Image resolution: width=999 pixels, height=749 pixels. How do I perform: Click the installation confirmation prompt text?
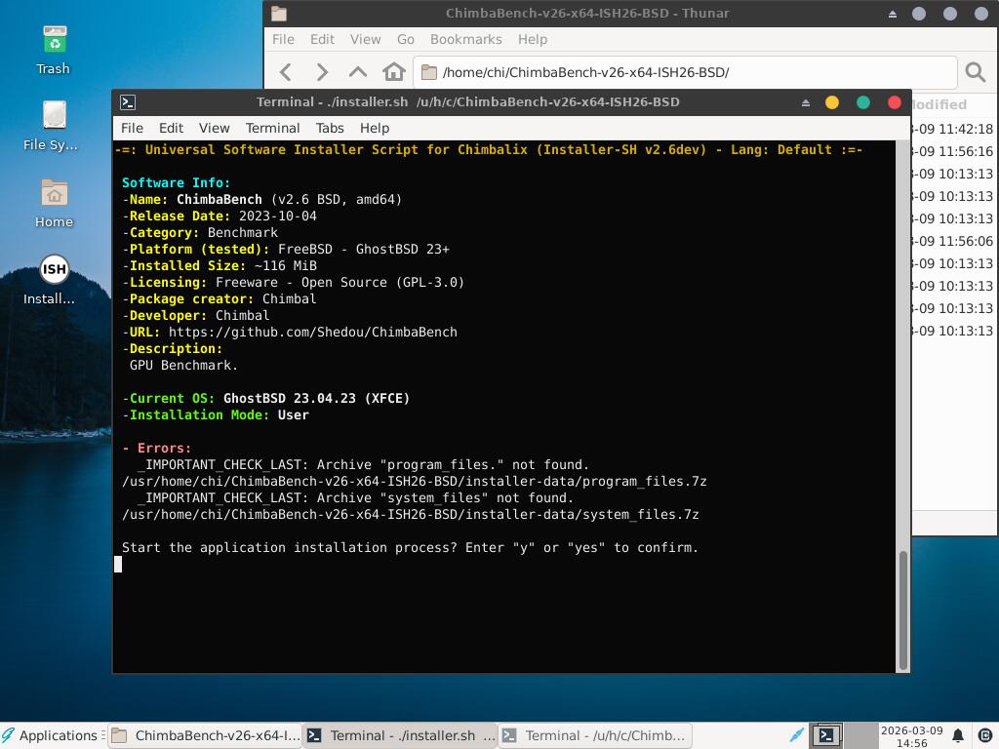tap(410, 548)
